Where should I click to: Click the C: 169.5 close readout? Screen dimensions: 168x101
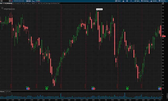38,3
